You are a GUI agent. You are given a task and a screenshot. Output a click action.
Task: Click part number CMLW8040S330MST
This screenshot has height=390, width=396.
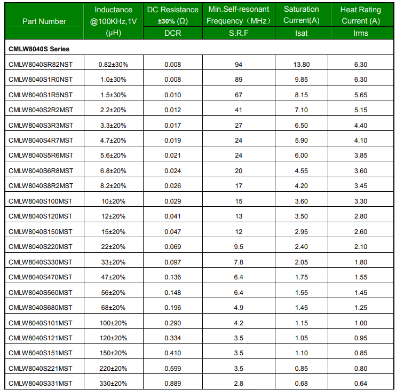coord(41,262)
